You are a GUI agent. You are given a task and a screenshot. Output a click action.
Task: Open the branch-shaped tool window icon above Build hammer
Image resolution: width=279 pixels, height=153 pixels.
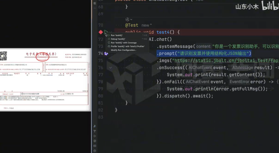95,126
